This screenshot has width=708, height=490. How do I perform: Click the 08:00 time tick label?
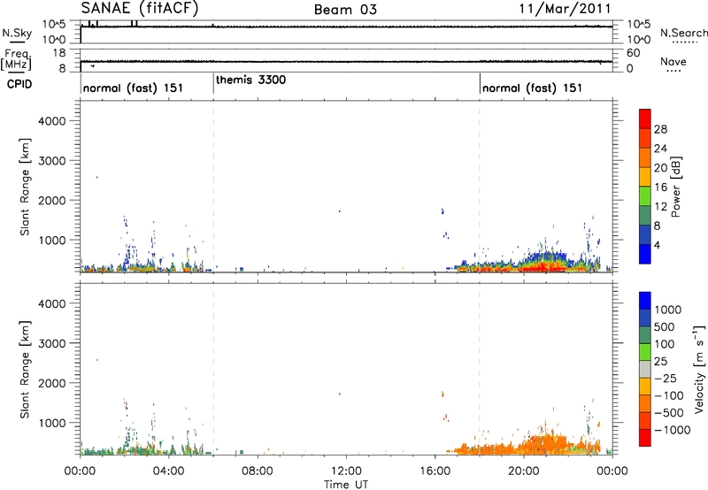click(x=258, y=471)
